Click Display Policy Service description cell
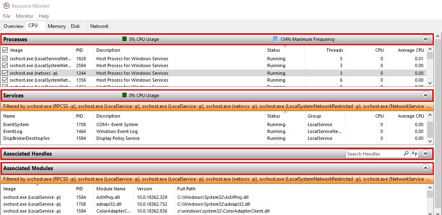442x215 pixels. pos(118,138)
